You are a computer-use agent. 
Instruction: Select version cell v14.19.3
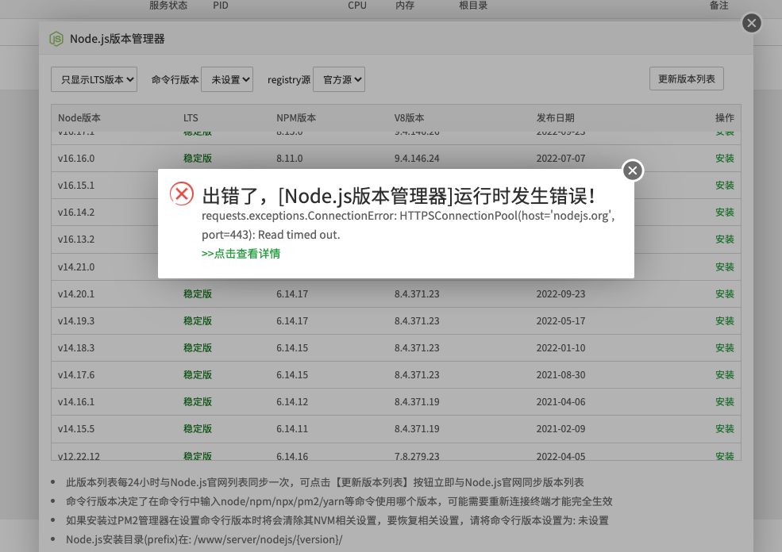coord(76,321)
